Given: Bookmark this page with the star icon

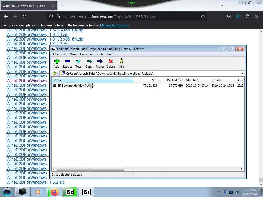Looking at the screenshot, I should 203,16.
